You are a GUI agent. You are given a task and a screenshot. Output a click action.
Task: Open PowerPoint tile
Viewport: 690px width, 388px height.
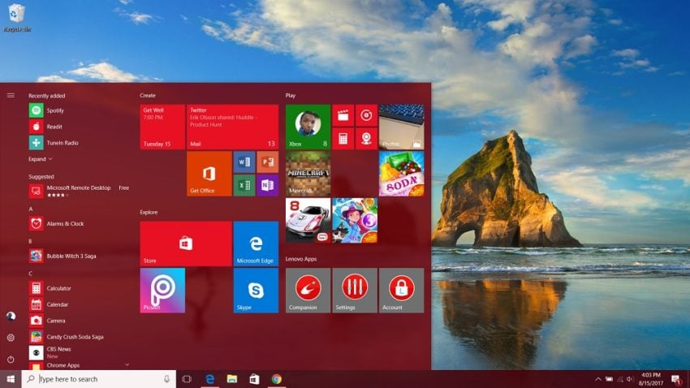[268, 162]
